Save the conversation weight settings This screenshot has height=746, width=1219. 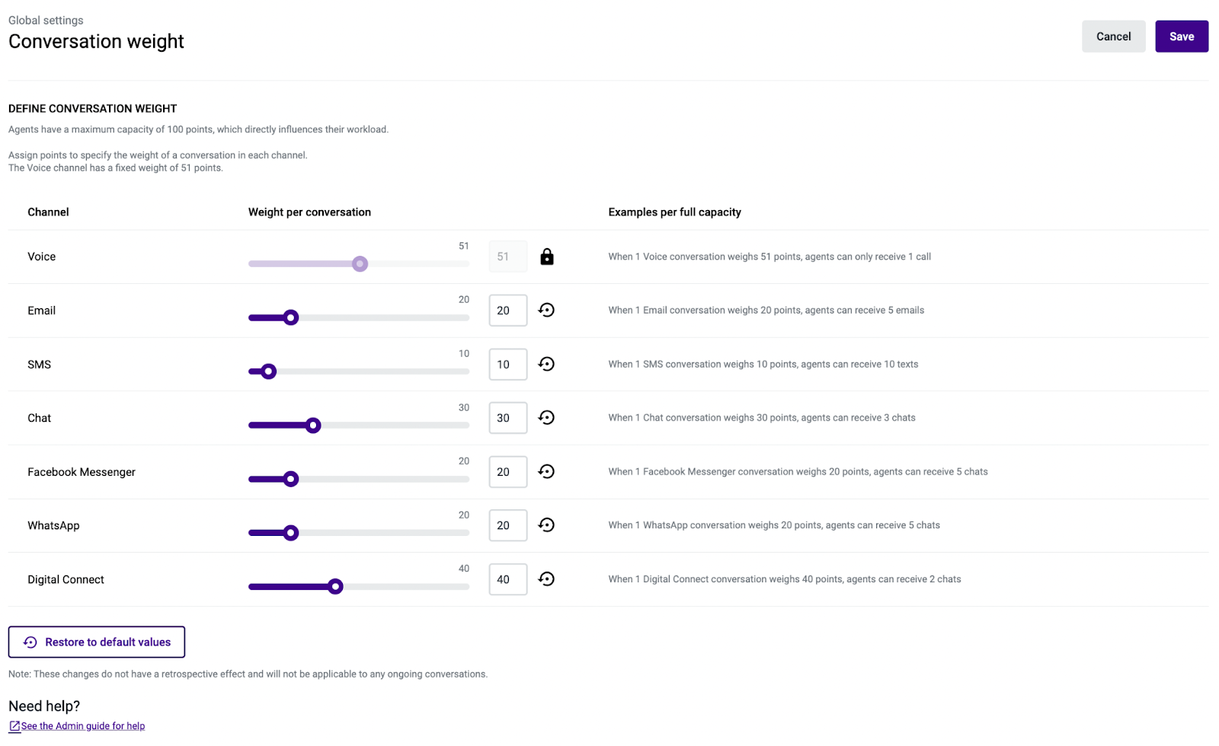[1182, 37]
